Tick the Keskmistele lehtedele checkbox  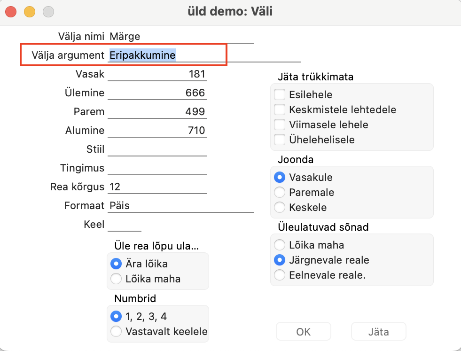point(280,109)
